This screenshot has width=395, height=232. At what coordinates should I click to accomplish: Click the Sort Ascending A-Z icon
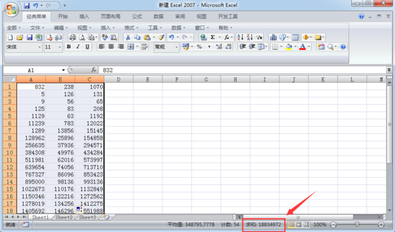click(240, 37)
